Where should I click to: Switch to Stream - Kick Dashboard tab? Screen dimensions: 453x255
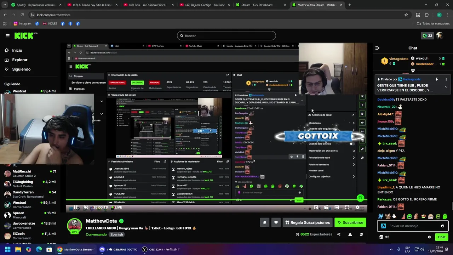260,5
